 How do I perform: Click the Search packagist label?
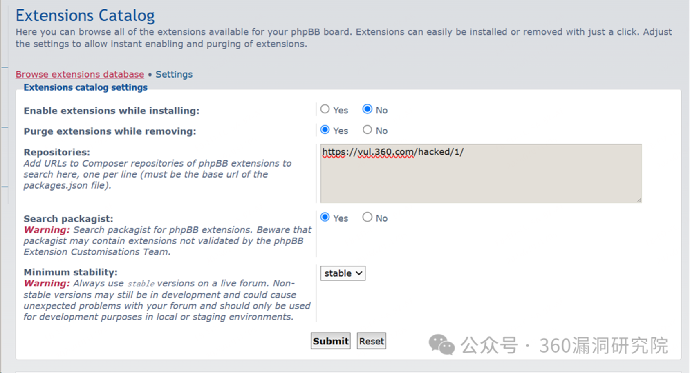click(x=68, y=219)
